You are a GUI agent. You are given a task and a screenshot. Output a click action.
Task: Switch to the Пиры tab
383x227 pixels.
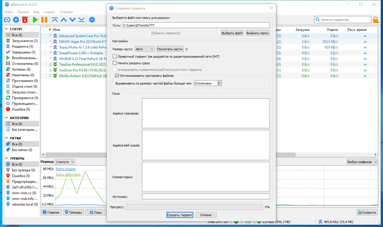[95, 212]
